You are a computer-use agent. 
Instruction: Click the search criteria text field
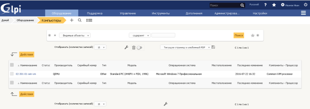click(x=163, y=35)
